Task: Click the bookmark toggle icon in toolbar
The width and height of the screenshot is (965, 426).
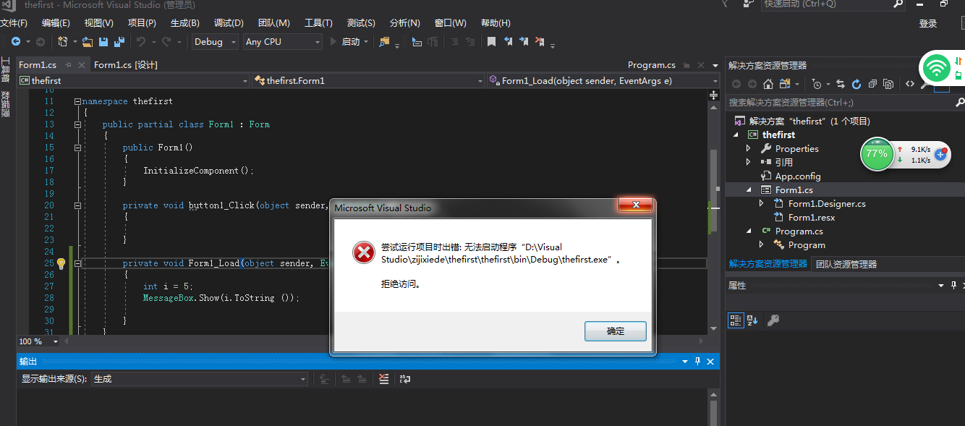Action: (x=492, y=42)
